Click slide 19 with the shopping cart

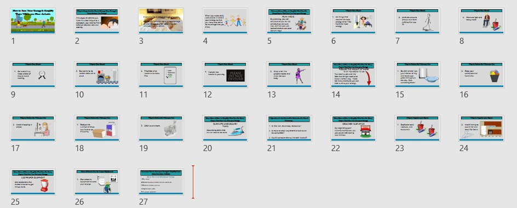click(161, 128)
